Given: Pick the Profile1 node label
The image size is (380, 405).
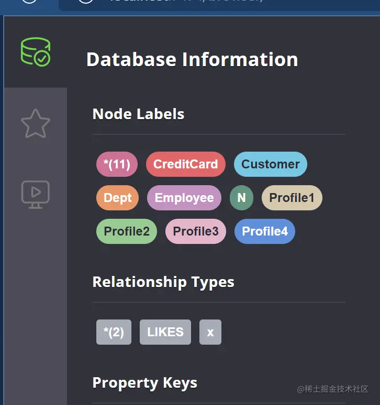Looking at the screenshot, I should [x=292, y=198].
